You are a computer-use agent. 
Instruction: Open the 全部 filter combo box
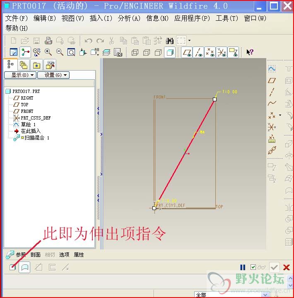231,295
